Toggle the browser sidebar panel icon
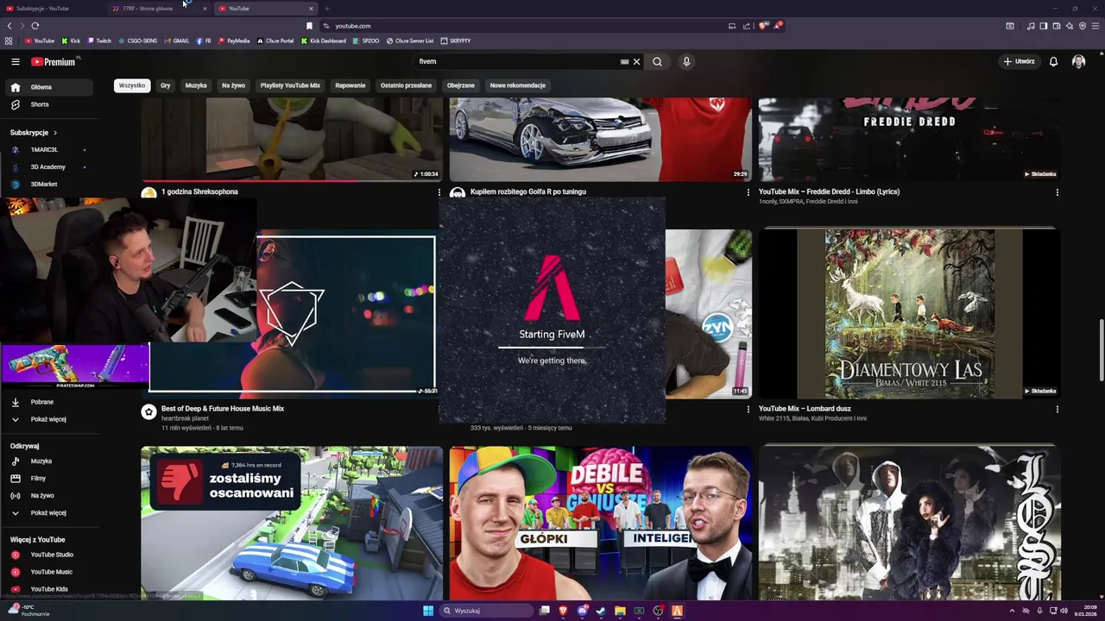Viewport: 1105px width, 621px height. pos(1043,26)
